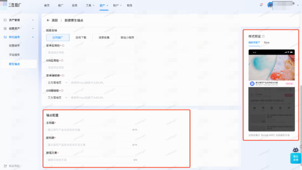Click the share arrow icon in the preview

point(289,108)
